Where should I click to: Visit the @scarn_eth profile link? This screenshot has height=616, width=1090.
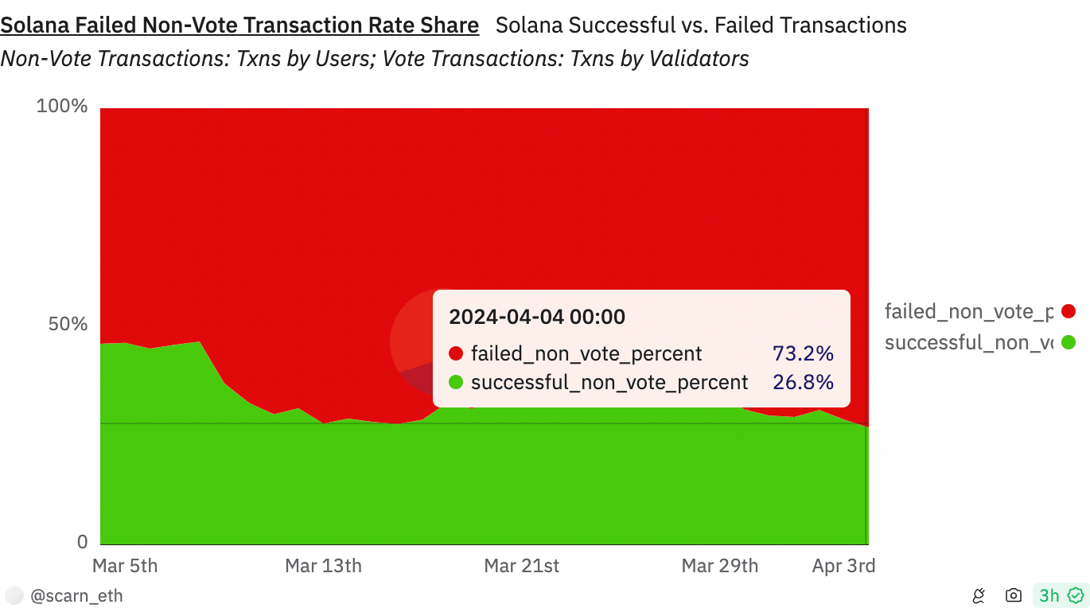[76, 595]
